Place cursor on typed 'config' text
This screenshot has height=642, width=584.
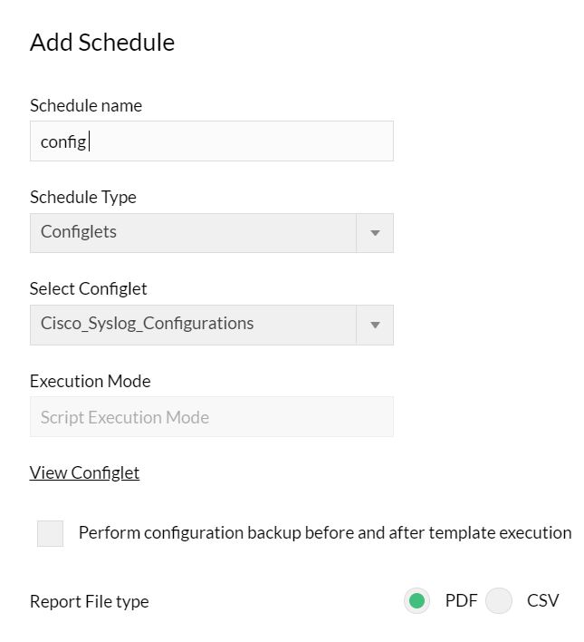point(63,142)
